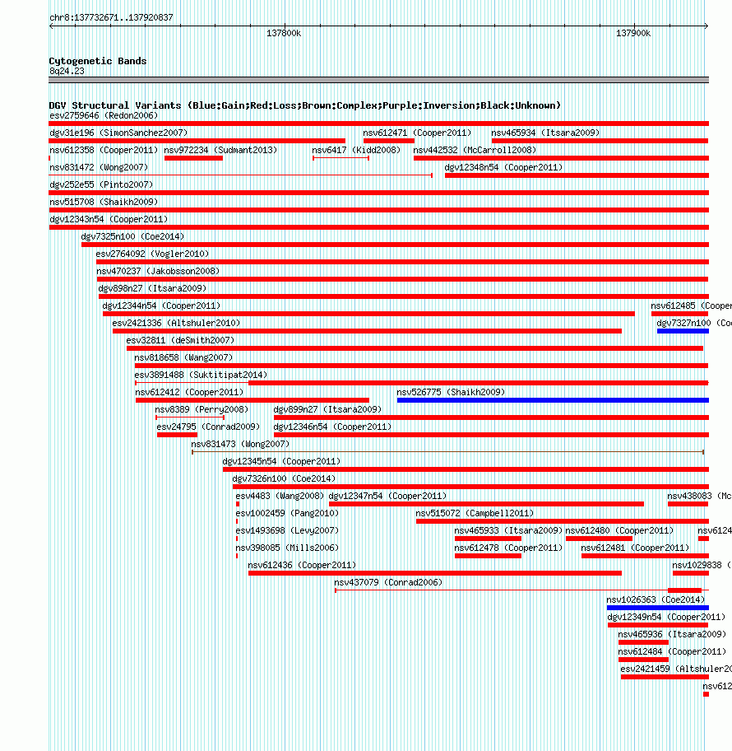The image size is (732, 751).
Task: Open dgv898n27 (Itsara2009) variant
Action: click(152, 288)
